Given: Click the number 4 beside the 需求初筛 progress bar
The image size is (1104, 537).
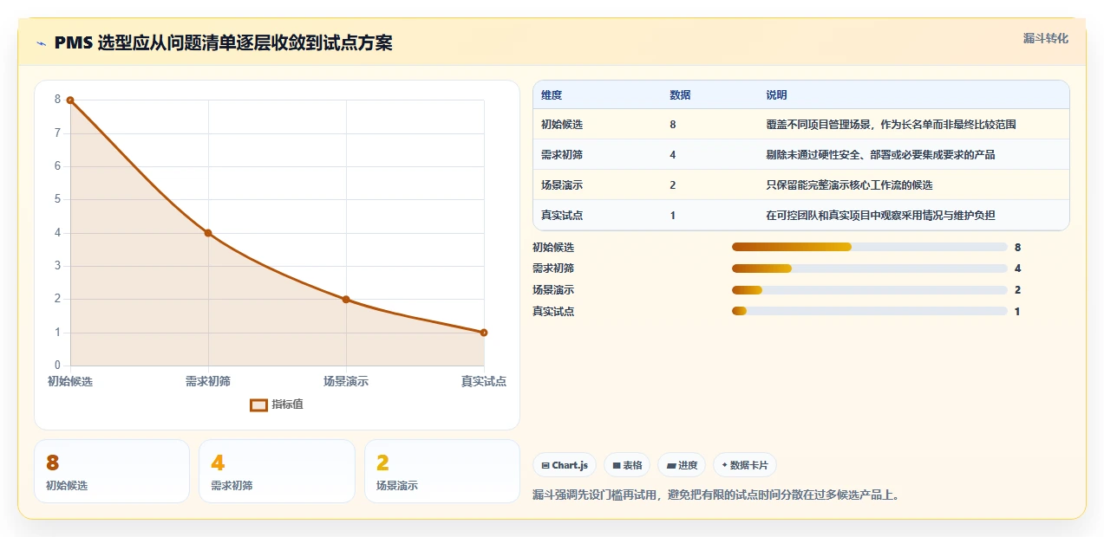Looking at the screenshot, I should click(x=1017, y=268).
